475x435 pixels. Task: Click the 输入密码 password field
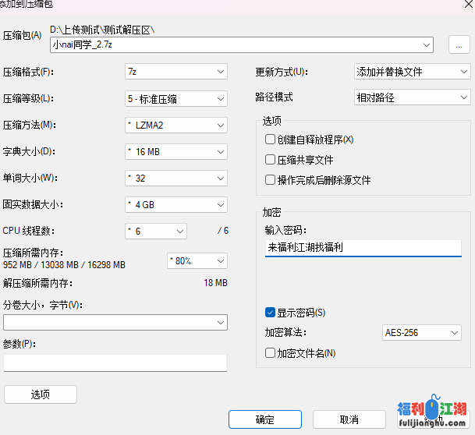363,247
